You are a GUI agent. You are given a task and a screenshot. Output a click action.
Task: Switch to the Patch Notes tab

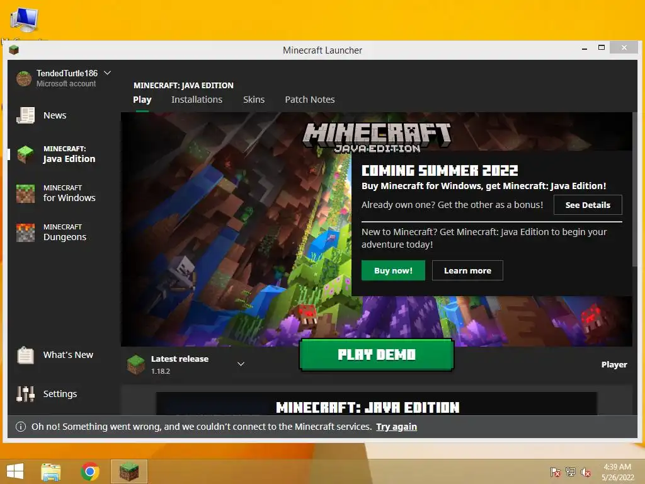tap(310, 100)
